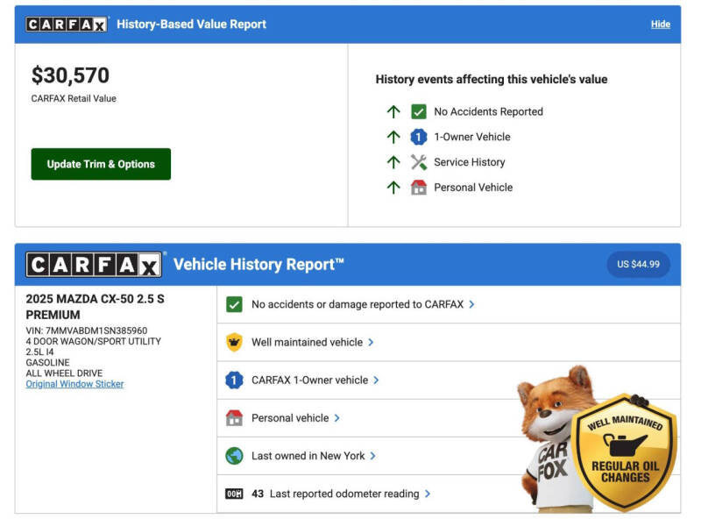
Task: Click the Well Maintained Regular Oil Changes badge
Action: click(624, 452)
